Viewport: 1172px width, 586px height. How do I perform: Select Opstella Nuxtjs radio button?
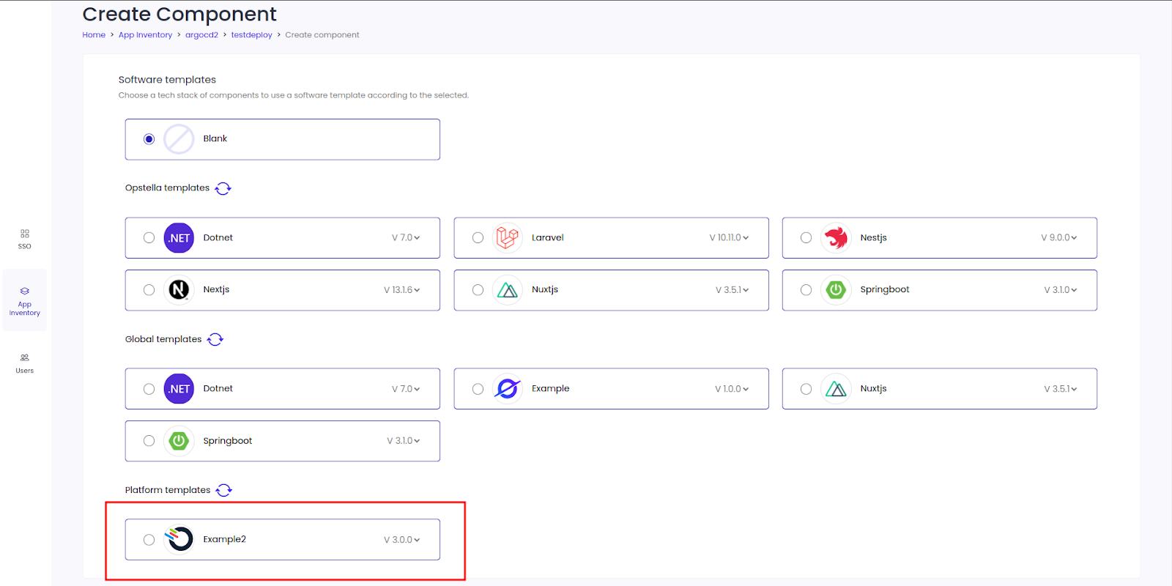478,290
